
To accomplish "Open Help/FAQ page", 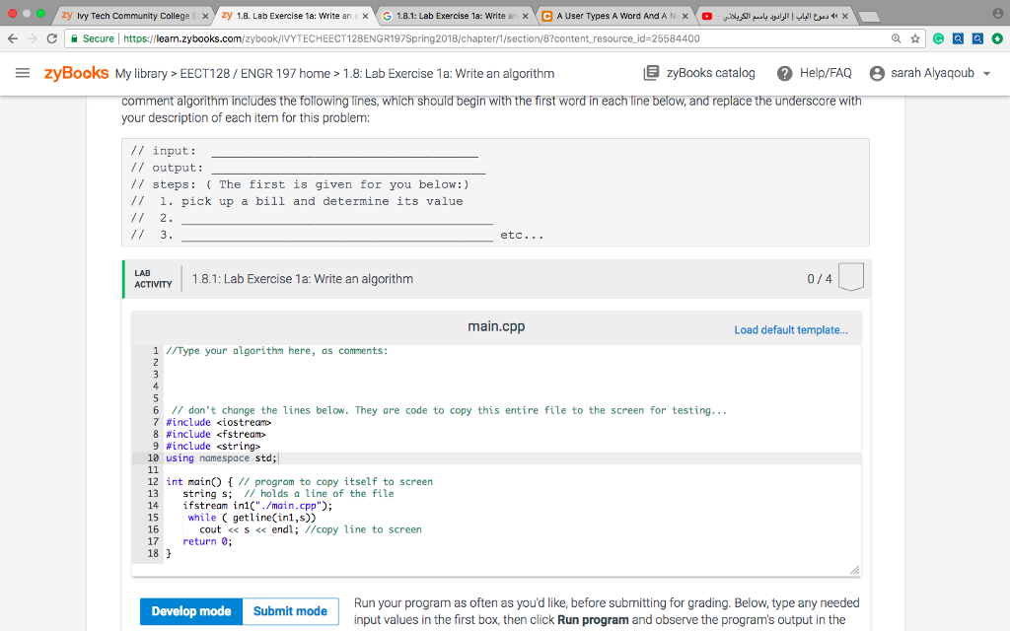I will (815, 73).
